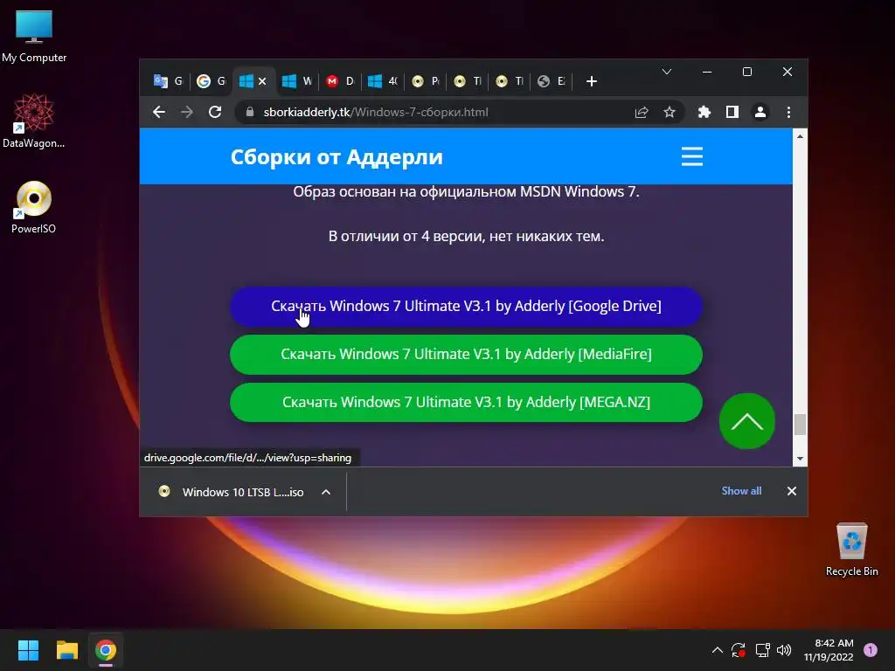Select the Recycle Bin icon

point(852,550)
